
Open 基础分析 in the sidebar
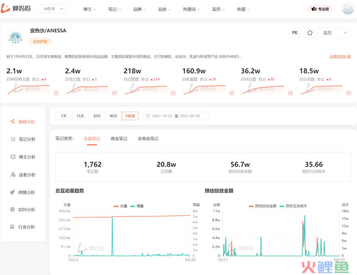pos(23,121)
